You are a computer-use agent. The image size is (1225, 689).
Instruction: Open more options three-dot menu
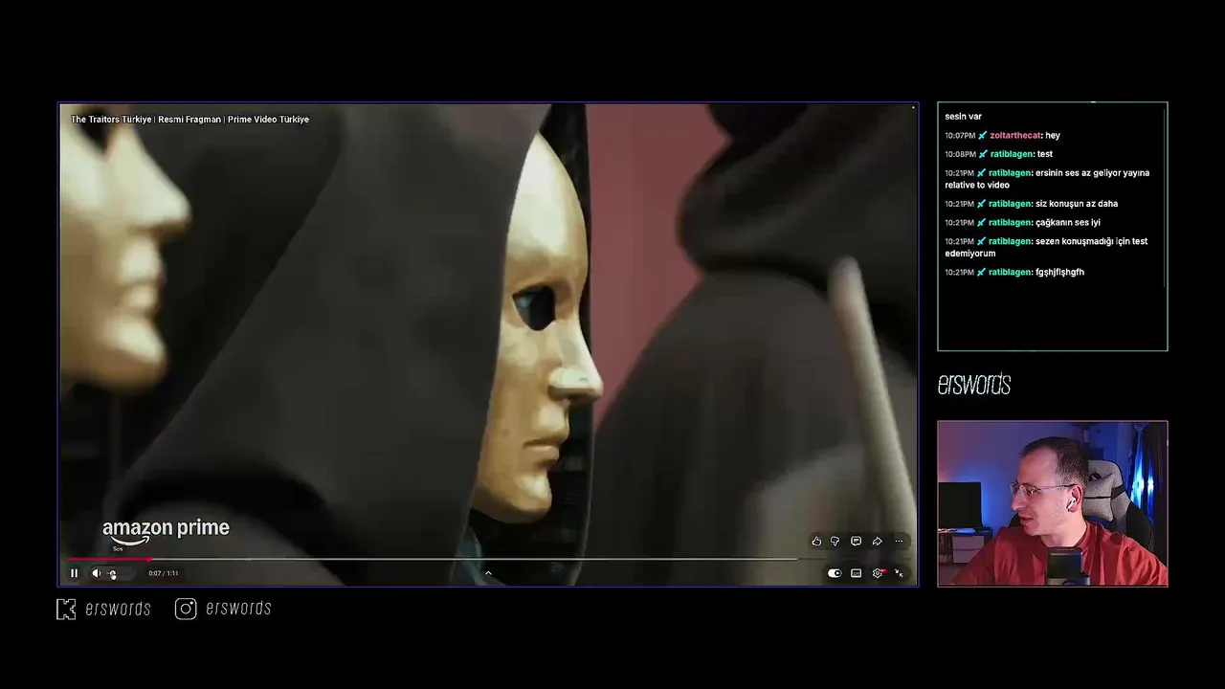pos(899,542)
